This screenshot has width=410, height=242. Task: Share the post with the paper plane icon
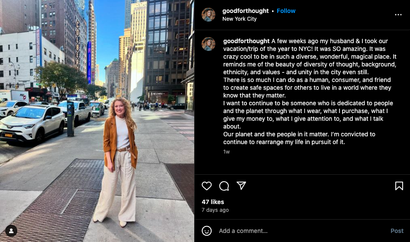[x=241, y=185]
